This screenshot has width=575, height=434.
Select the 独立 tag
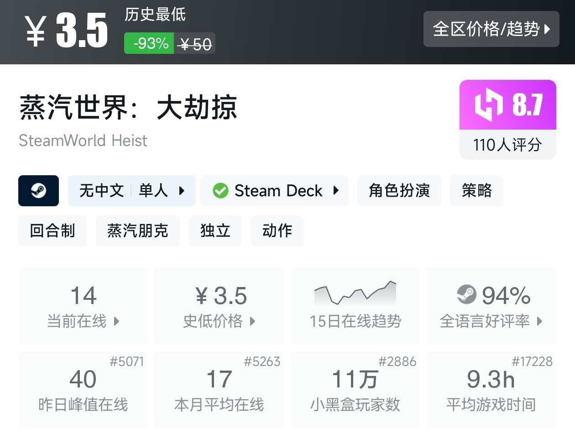[x=215, y=231]
